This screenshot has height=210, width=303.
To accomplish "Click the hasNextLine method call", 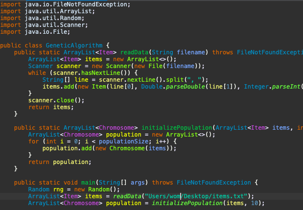I will pos(100,73).
